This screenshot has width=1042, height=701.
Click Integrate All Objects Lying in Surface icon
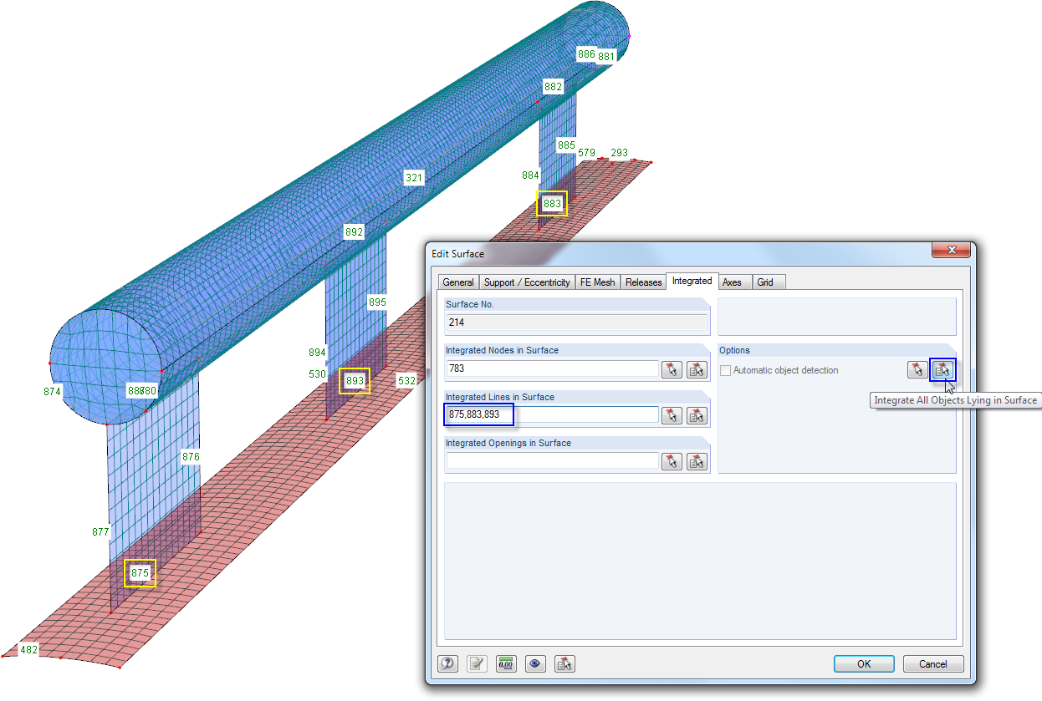[x=945, y=369]
